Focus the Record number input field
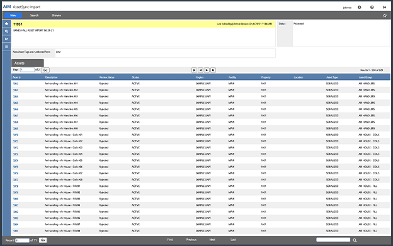Image resolution: width=393 pixels, height=246 pixels. (x=22, y=240)
